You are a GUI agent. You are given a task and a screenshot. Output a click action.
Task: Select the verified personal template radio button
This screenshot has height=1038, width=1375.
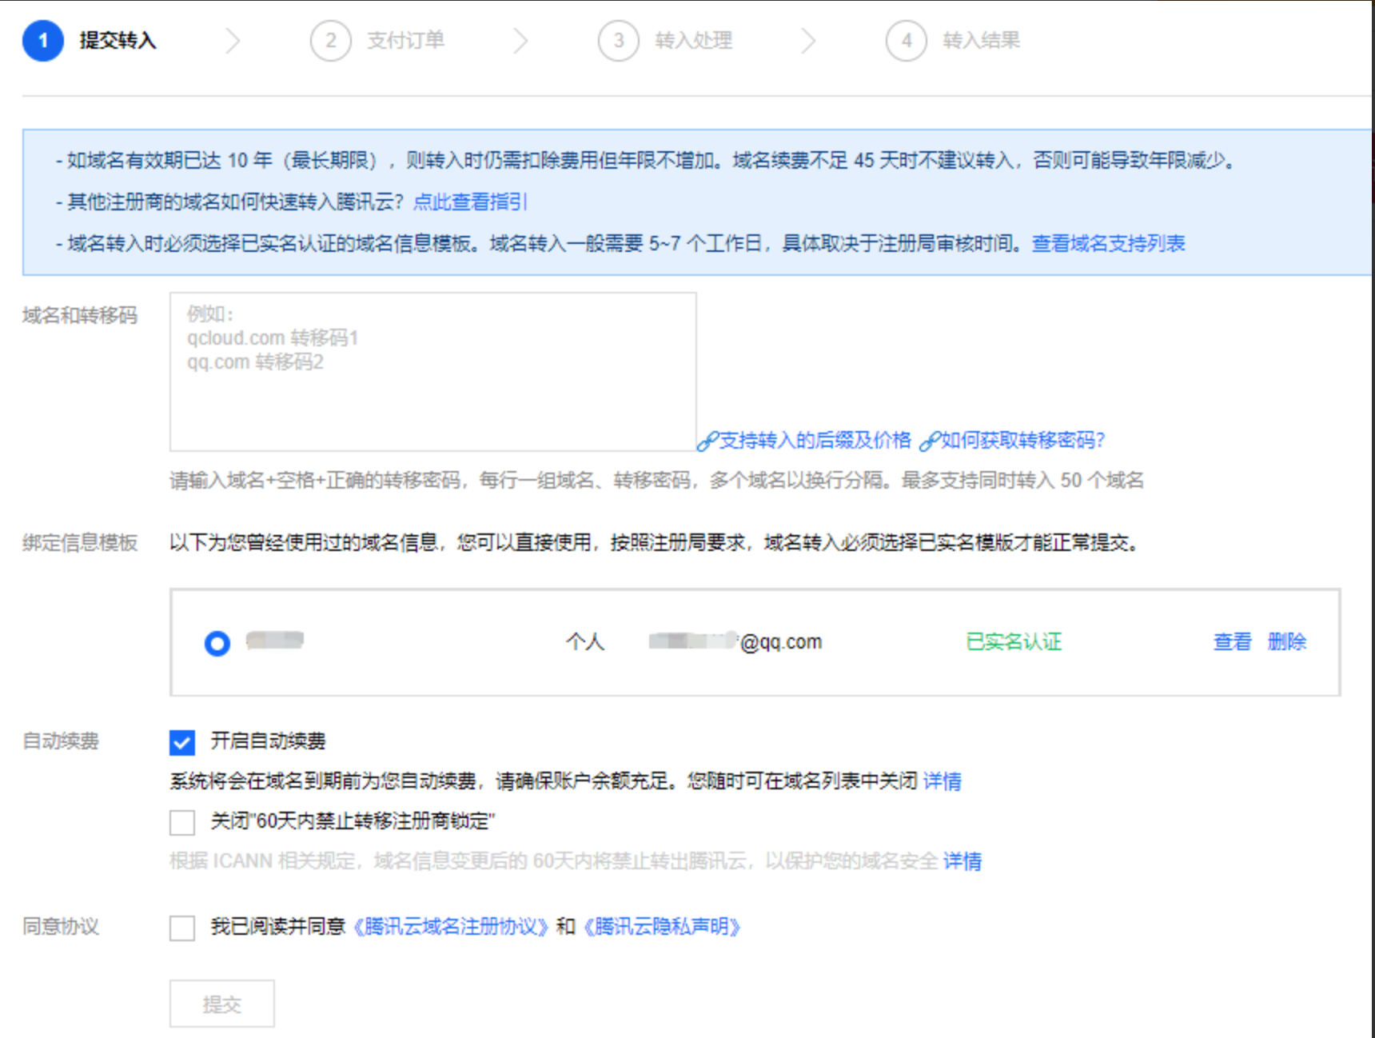click(217, 643)
